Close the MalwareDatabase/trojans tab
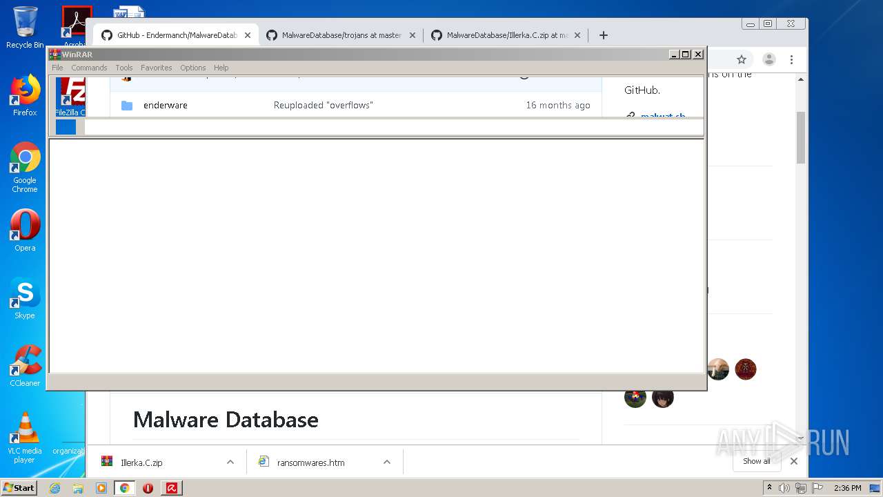 point(413,35)
